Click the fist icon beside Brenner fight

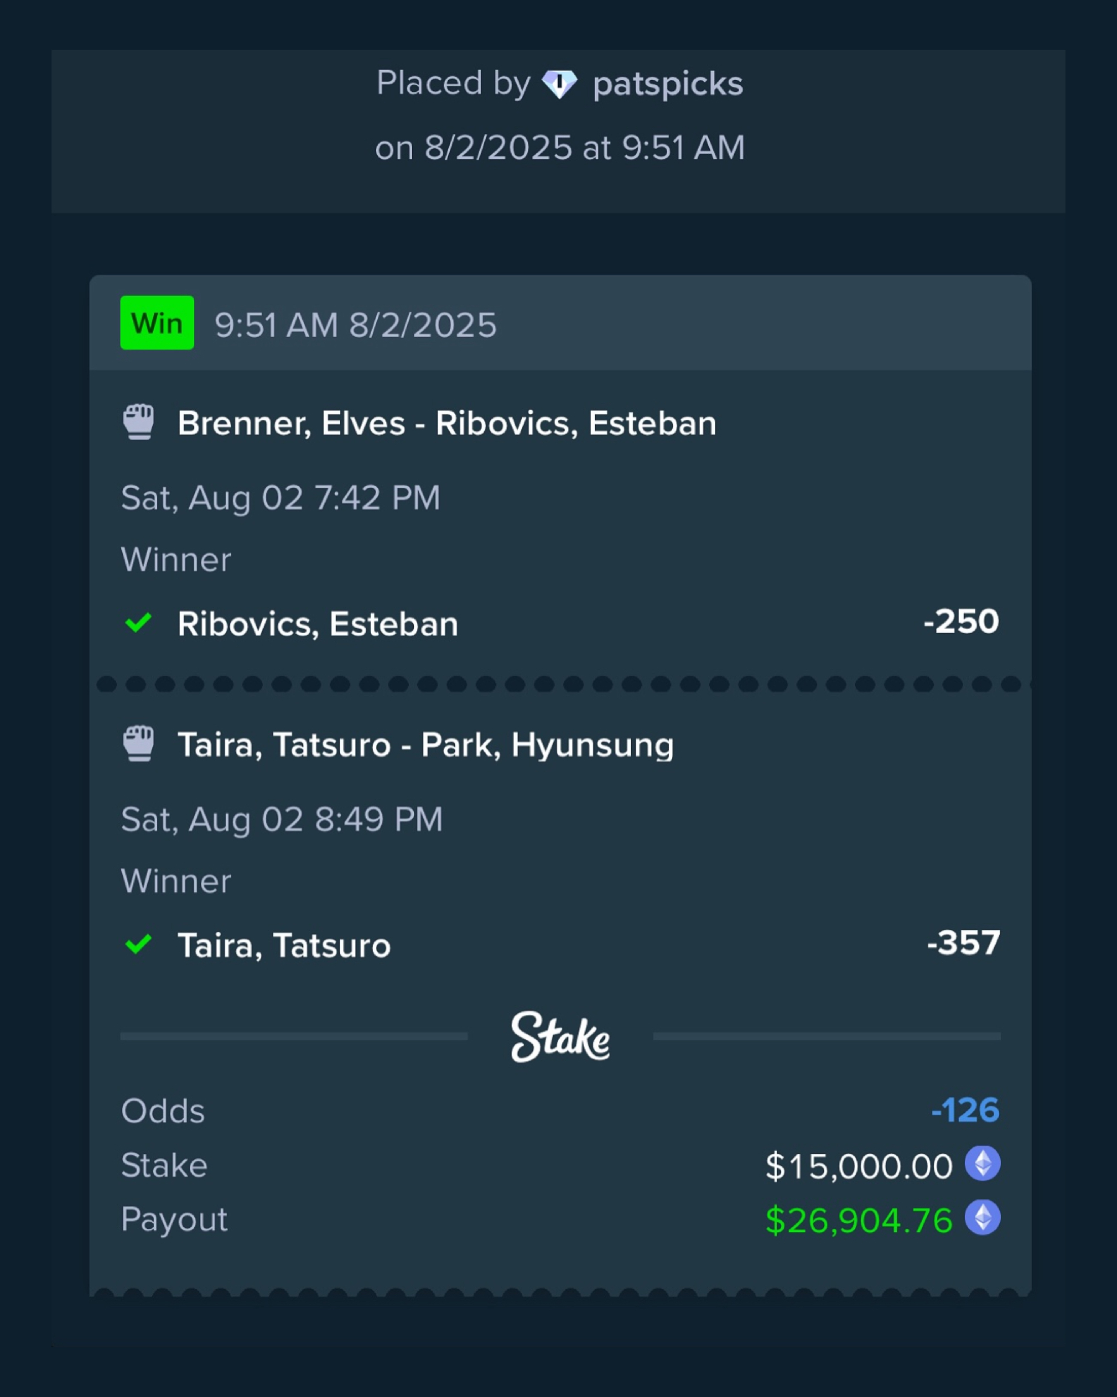click(139, 422)
